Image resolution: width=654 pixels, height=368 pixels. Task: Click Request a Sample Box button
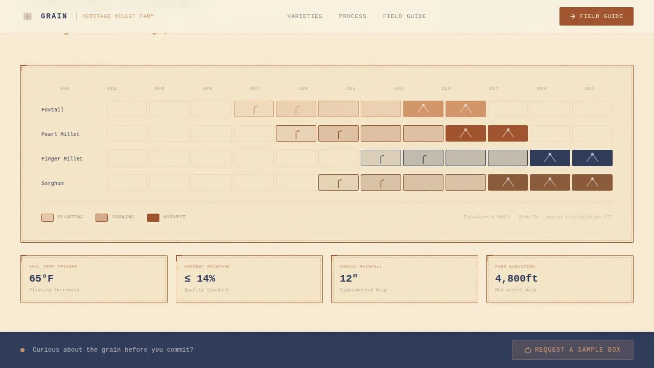(573, 350)
